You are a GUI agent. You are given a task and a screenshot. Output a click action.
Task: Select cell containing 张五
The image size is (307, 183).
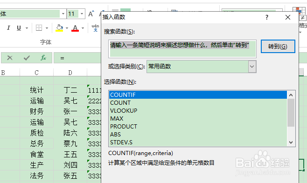[x=70, y=176]
